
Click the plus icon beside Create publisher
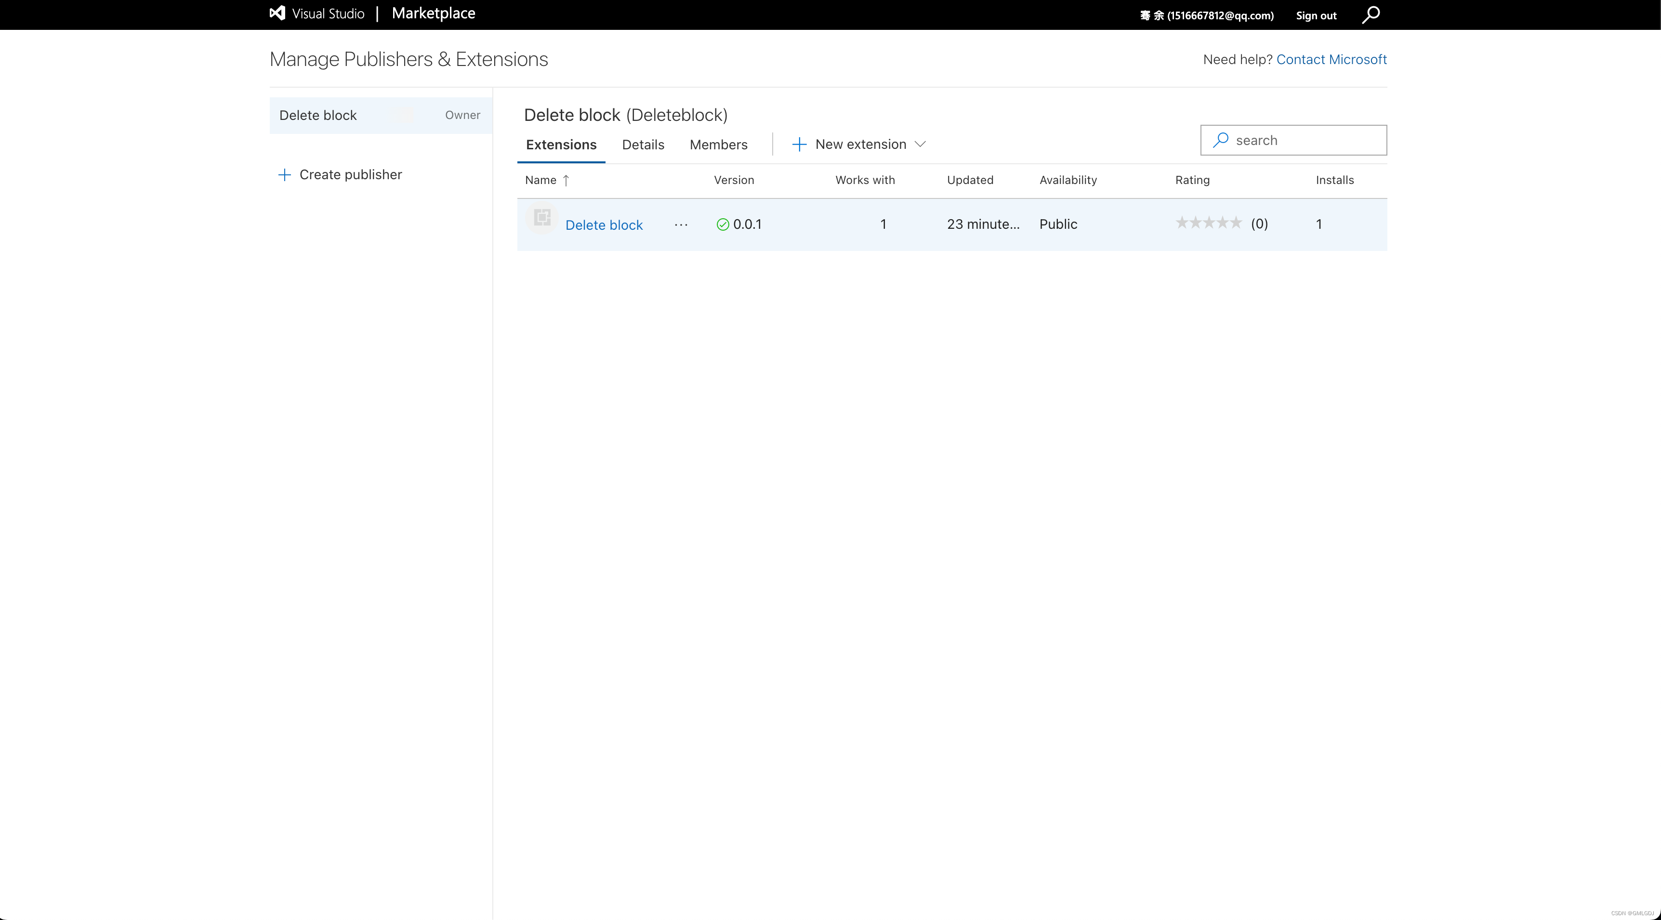click(284, 174)
